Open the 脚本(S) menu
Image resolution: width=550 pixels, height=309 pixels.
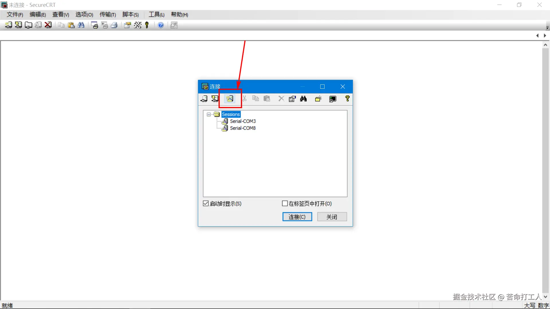coord(131,15)
